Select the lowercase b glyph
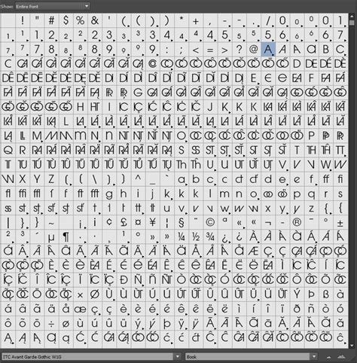Image resolution: width=357 pixels, height=363 pixels. coord(196,179)
